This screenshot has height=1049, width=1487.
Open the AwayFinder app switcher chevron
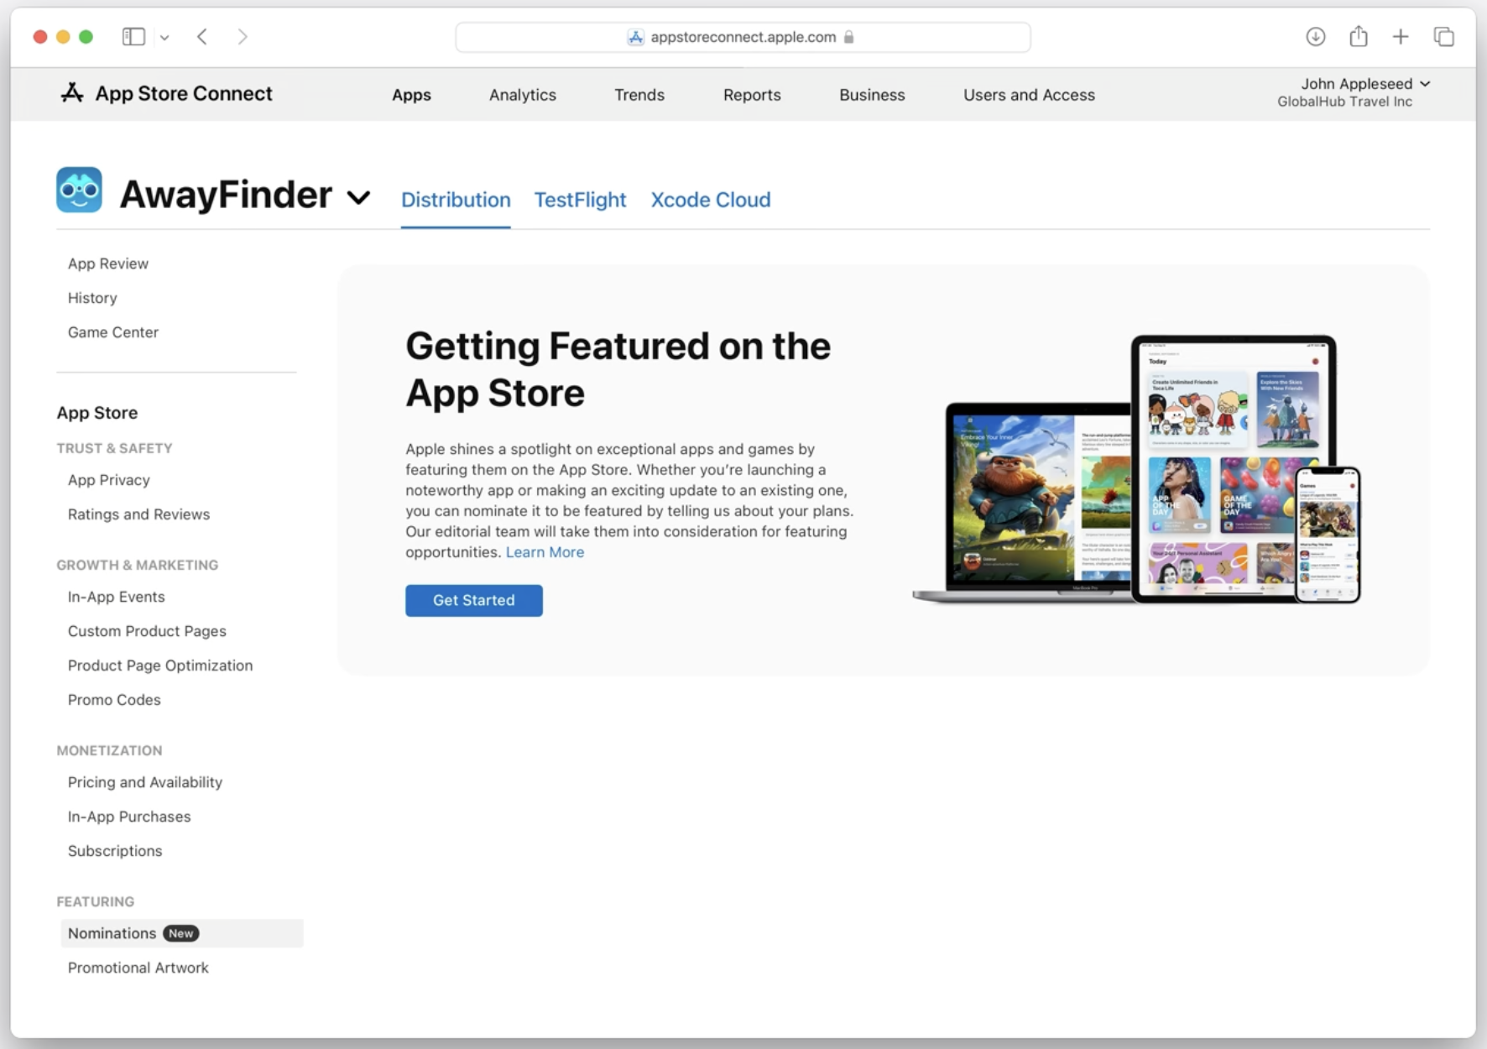click(359, 198)
